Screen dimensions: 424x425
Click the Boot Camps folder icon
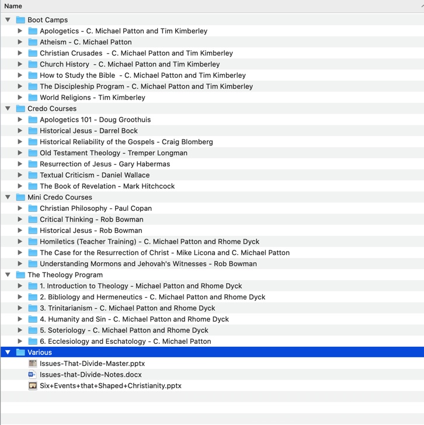20,20
